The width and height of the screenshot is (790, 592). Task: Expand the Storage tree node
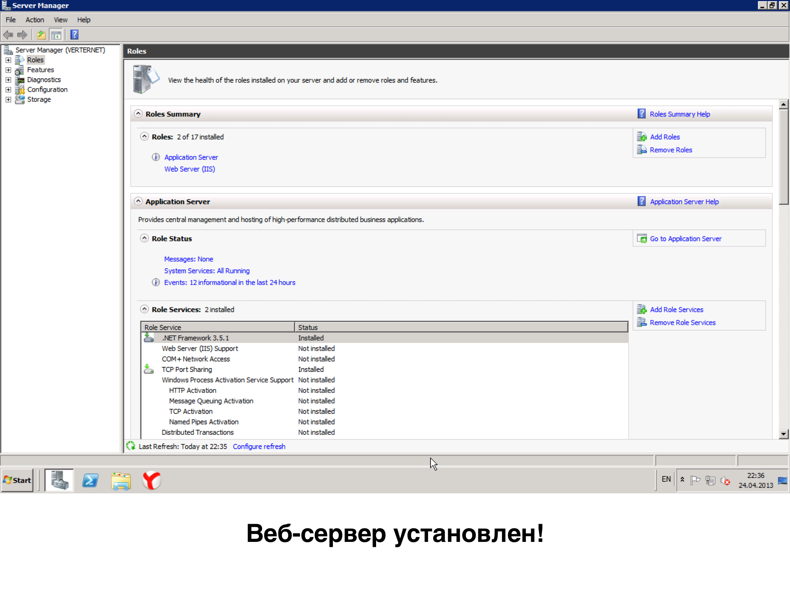point(8,99)
